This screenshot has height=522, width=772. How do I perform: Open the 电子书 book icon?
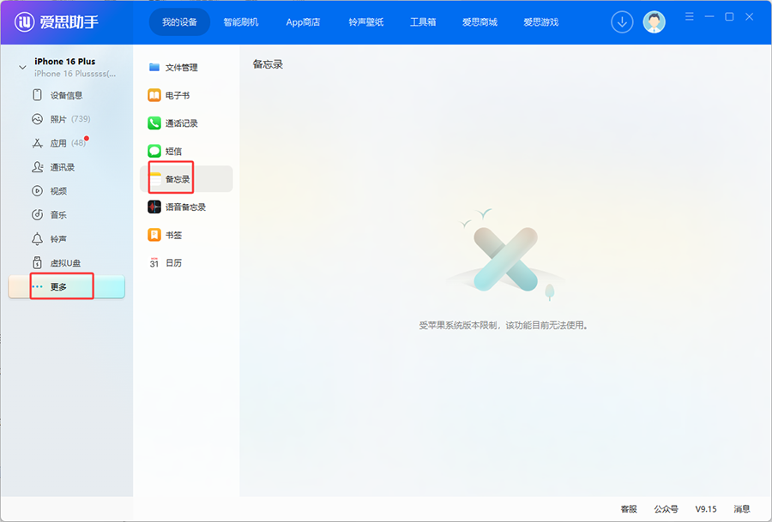click(154, 95)
